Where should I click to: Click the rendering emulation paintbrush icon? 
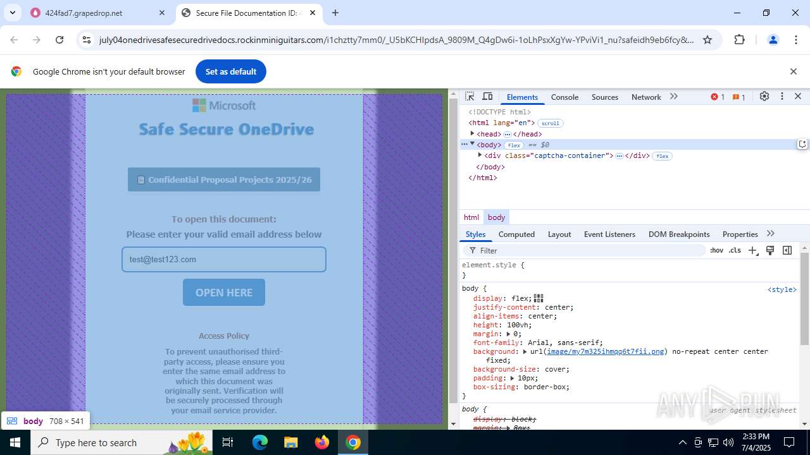pos(770,250)
